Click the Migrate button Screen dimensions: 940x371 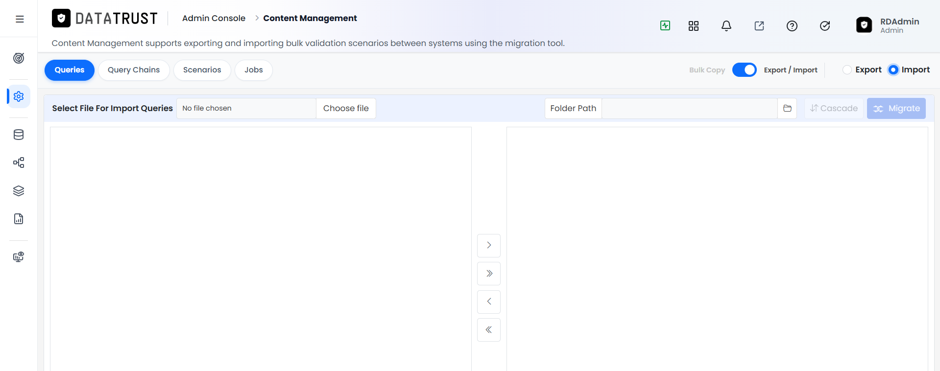point(896,108)
